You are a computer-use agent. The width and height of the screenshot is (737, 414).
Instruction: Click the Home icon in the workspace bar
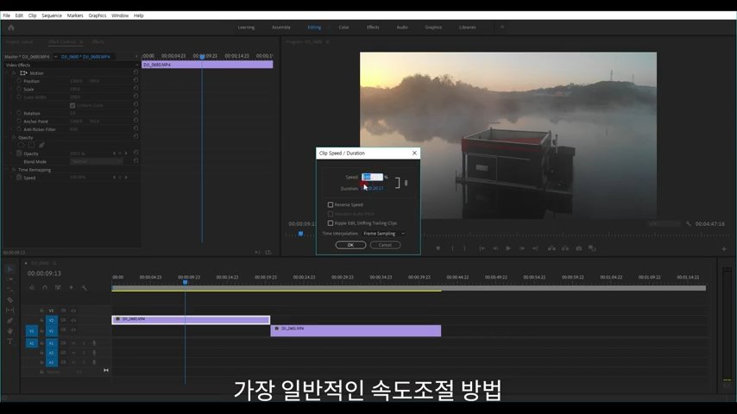click(11, 27)
